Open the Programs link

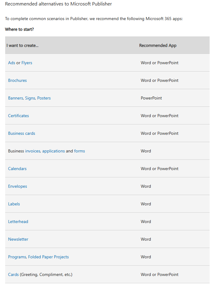point(17,257)
